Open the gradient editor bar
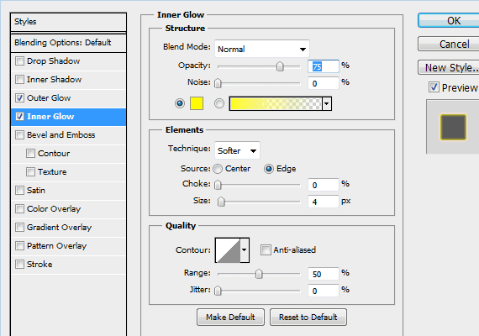The width and height of the screenshot is (479, 336). pyautogui.click(x=276, y=103)
